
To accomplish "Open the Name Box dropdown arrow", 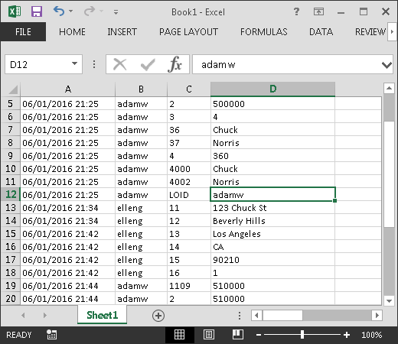I will 74,63.
